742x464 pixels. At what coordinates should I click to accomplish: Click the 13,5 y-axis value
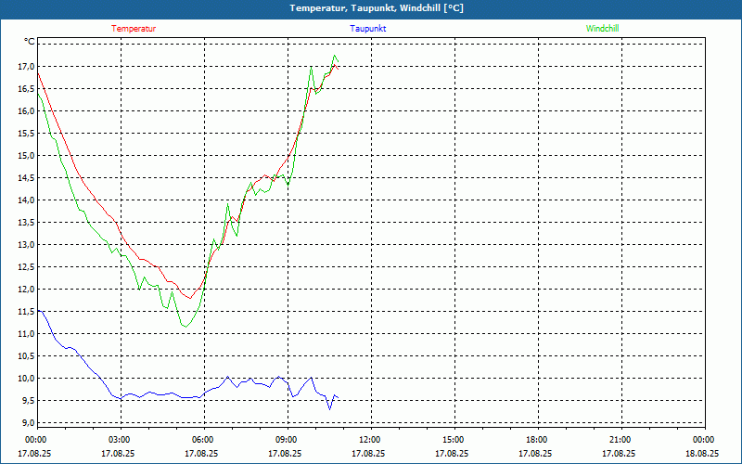coord(26,222)
